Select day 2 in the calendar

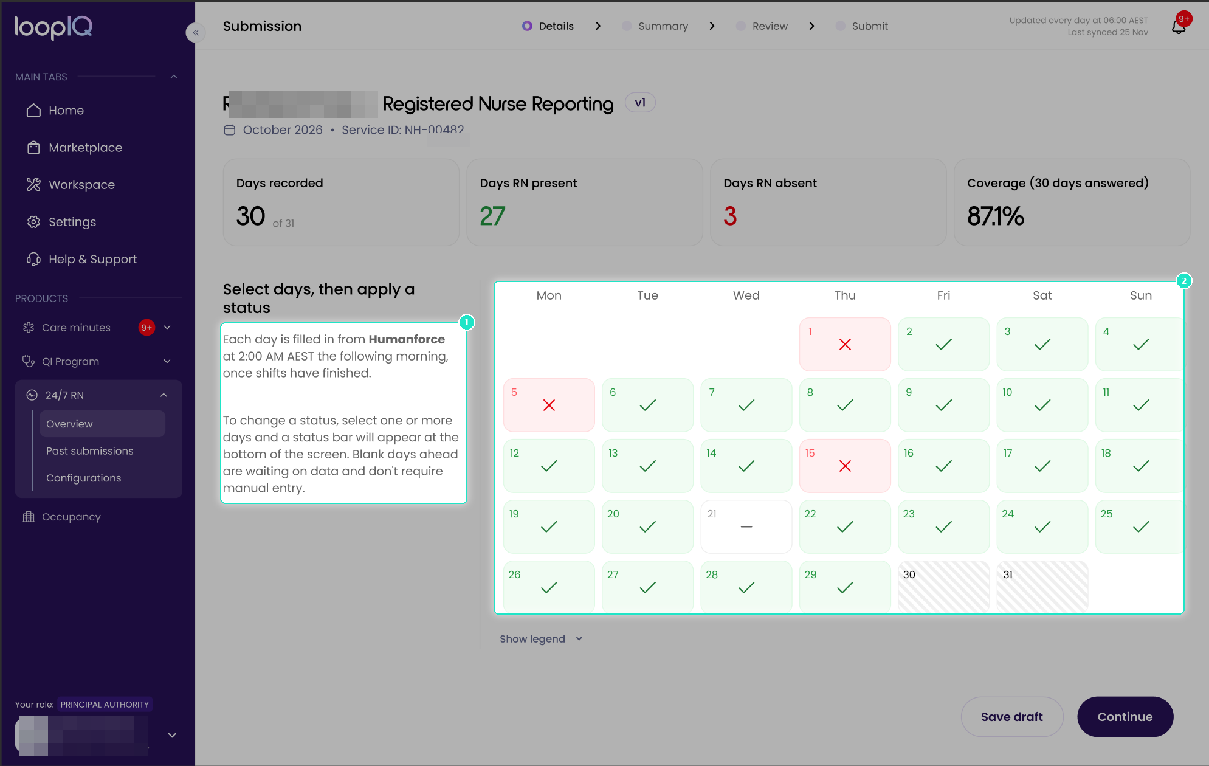tap(943, 344)
